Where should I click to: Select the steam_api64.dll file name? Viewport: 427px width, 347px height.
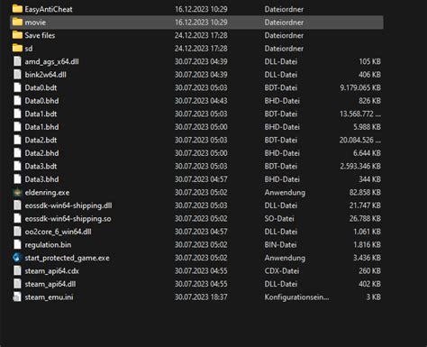pos(50,284)
